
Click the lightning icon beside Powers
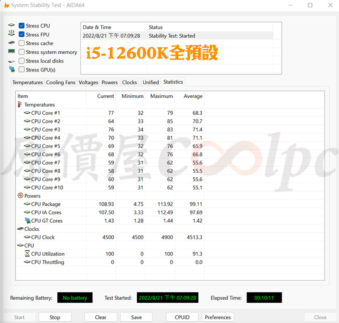pos(20,196)
